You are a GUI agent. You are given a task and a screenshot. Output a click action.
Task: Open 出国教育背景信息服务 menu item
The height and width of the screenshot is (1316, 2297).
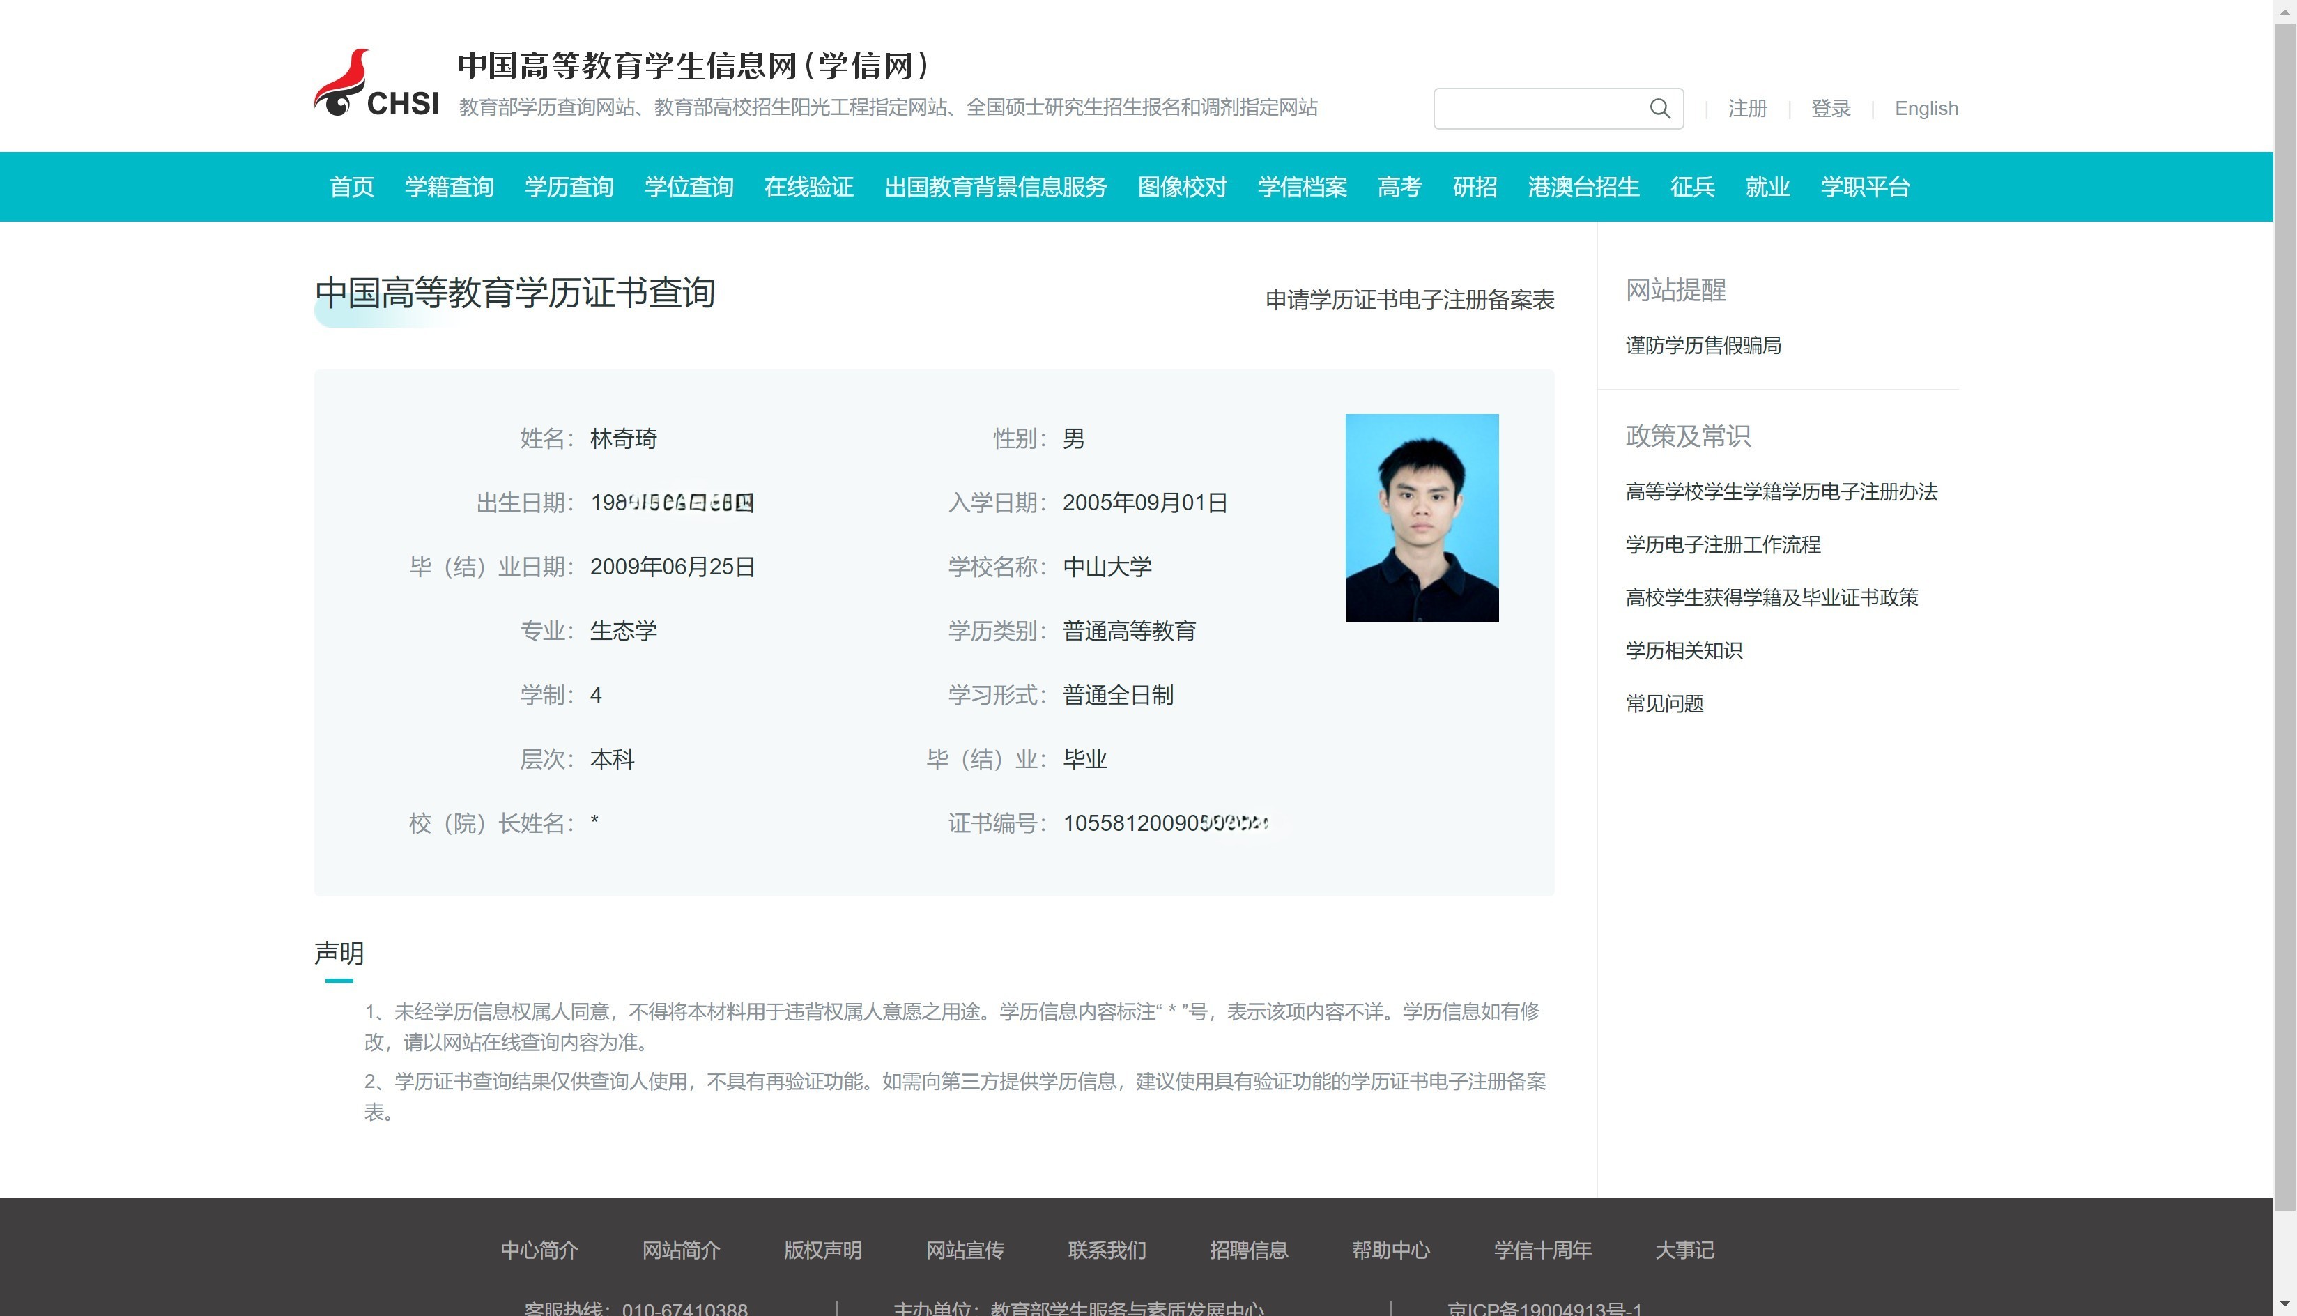995,187
